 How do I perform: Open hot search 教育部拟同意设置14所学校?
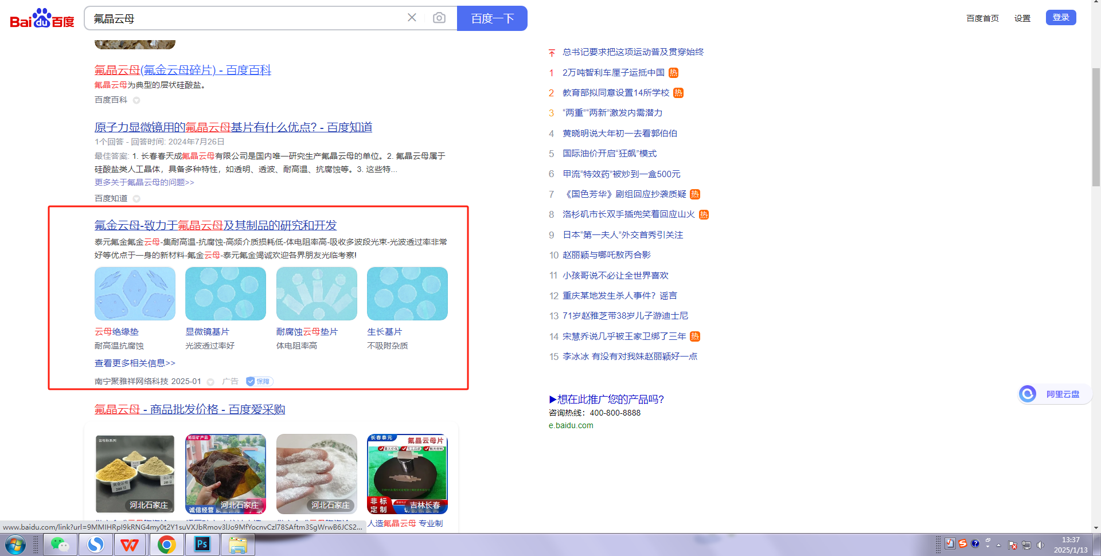(616, 93)
